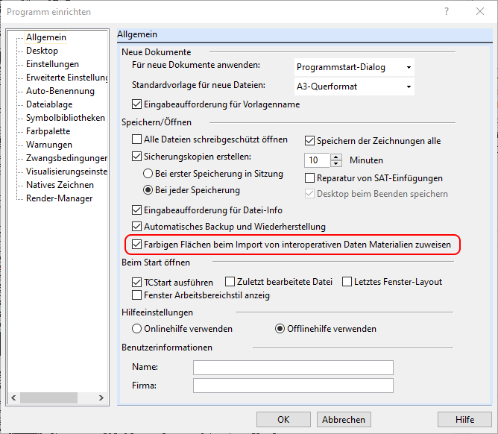Open Erweiterte Einstellungen tree entry
Image resolution: width=498 pixels, height=434 pixels.
[66, 78]
